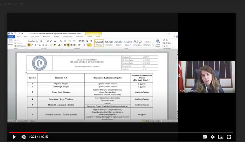The image size is (245, 142).
Task: Open the font size dropdown showing 12
Action: tap(45, 41)
